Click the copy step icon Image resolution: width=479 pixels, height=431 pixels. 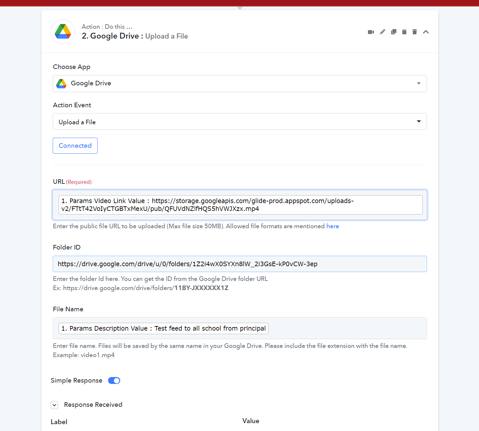coord(394,32)
